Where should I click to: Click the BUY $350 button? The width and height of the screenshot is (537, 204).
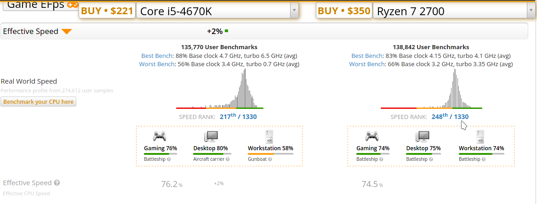344,11
